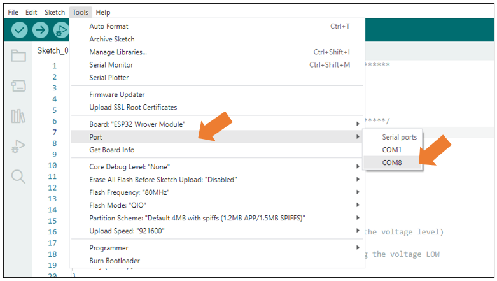
Task: Open Manage Libraries from the menu
Action: click(218, 52)
